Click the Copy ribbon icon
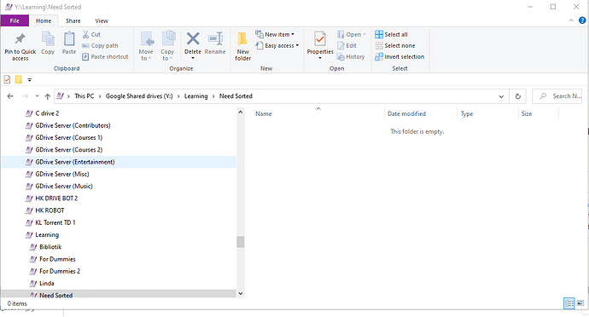This screenshot has width=589, height=317. coord(48,39)
